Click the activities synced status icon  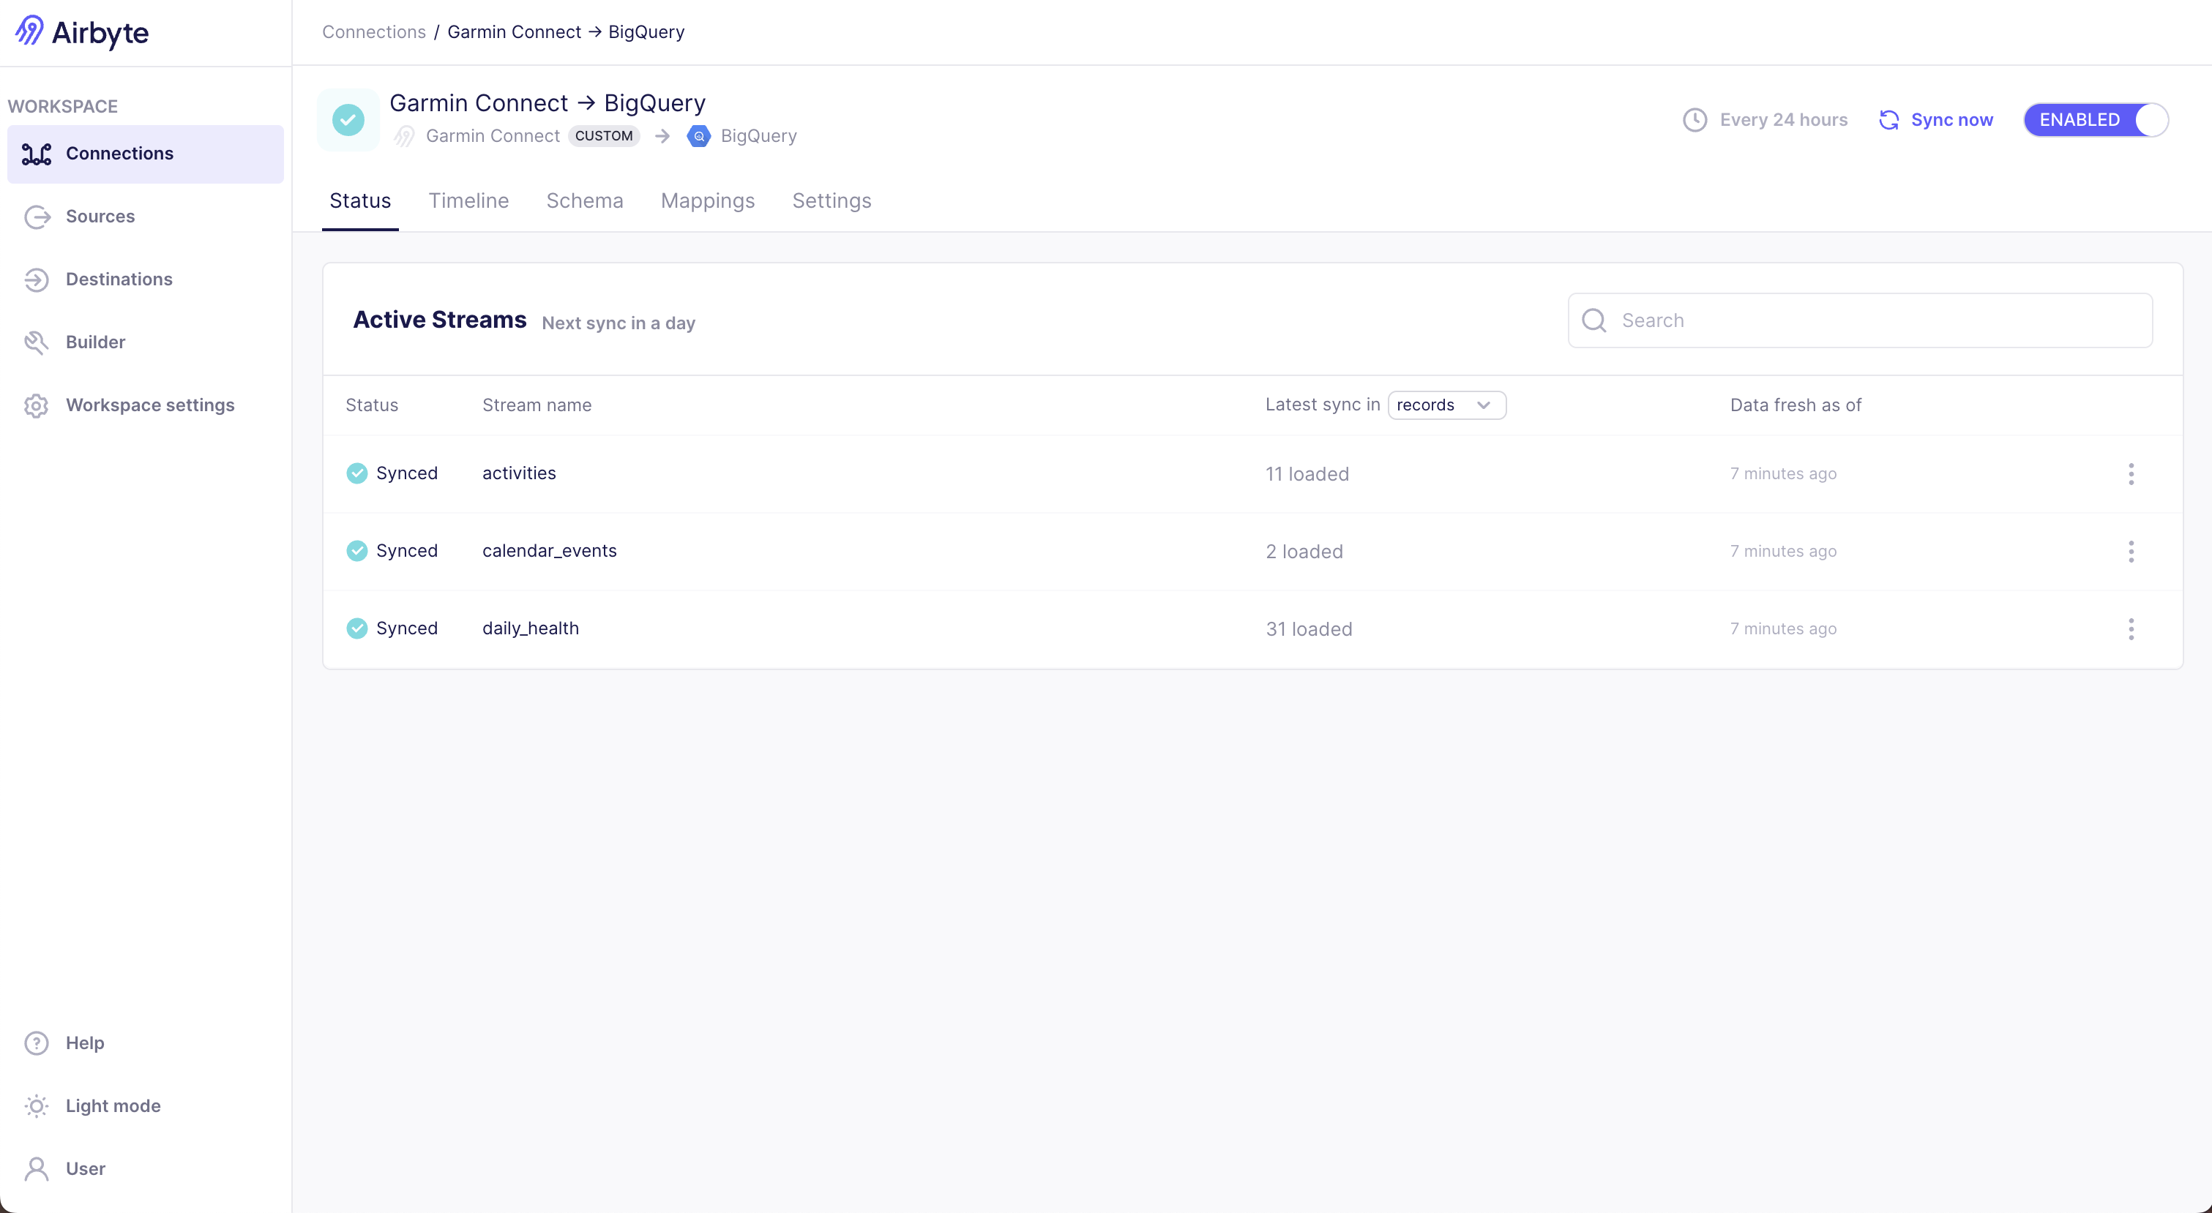click(357, 473)
